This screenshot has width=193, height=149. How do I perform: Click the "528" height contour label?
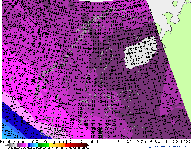pyautogui.click(x=18, y=98)
